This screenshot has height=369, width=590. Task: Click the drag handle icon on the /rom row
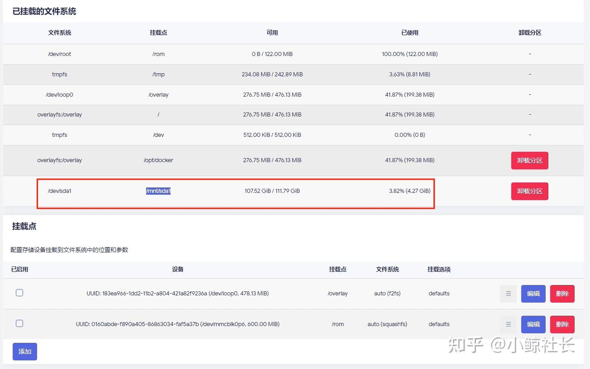click(508, 324)
